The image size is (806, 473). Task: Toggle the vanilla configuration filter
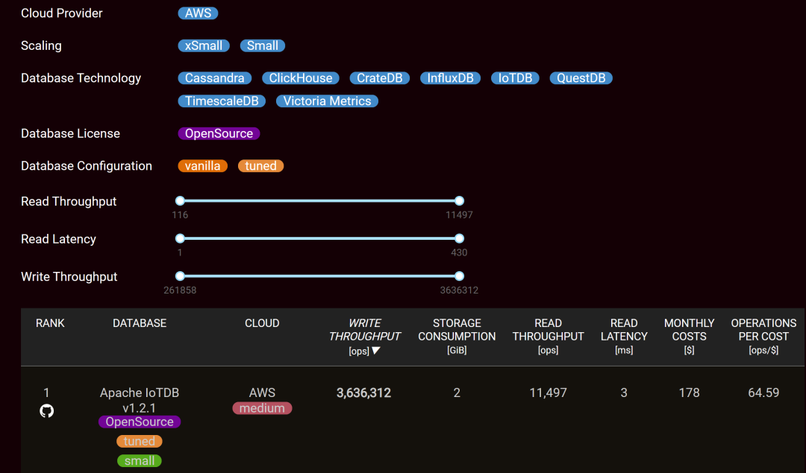tap(203, 166)
